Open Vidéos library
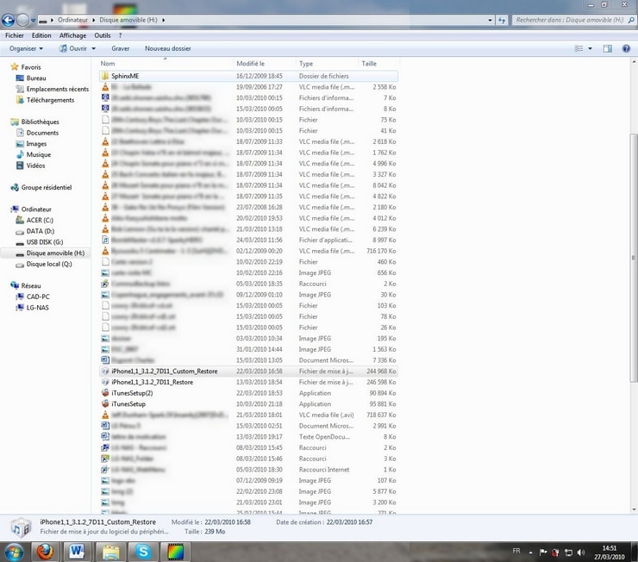 pos(35,165)
